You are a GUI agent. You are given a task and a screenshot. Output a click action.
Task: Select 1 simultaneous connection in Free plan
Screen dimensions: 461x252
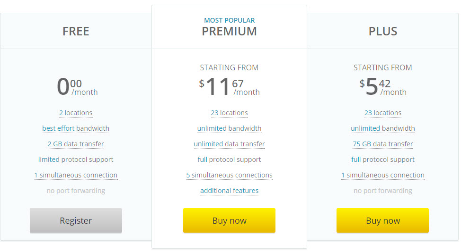(76, 175)
